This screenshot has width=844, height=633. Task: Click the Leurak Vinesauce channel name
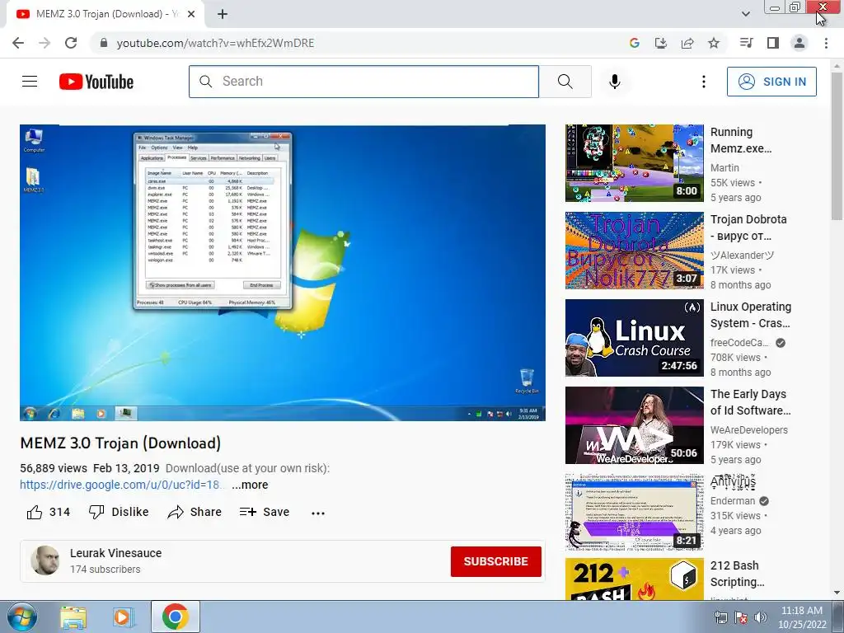[115, 553]
